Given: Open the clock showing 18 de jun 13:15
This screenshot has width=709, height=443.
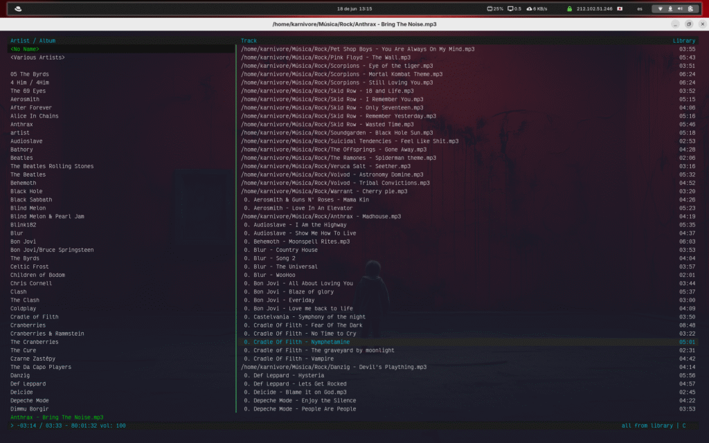Looking at the screenshot, I should (354, 8).
